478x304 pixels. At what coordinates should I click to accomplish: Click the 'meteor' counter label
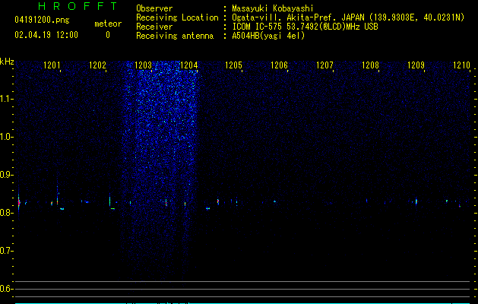point(108,24)
